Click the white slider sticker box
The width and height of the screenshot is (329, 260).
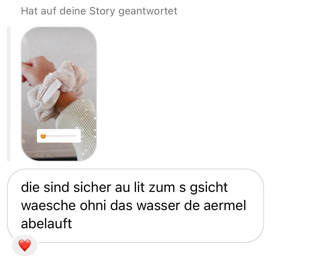59,136
